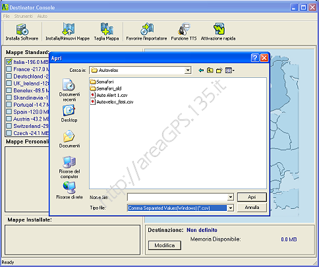
Task: Check the Switzerland map checkbox
Action: [x=9, y=126]
